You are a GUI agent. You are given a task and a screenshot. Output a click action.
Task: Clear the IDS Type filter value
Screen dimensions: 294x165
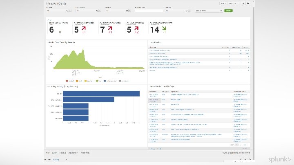(67, 11)
